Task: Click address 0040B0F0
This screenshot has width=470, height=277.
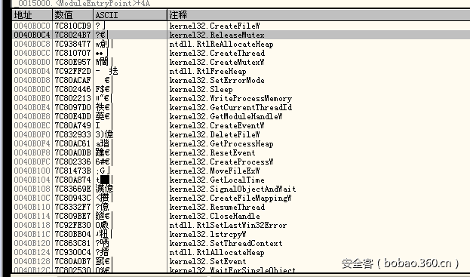Action: 32,134
